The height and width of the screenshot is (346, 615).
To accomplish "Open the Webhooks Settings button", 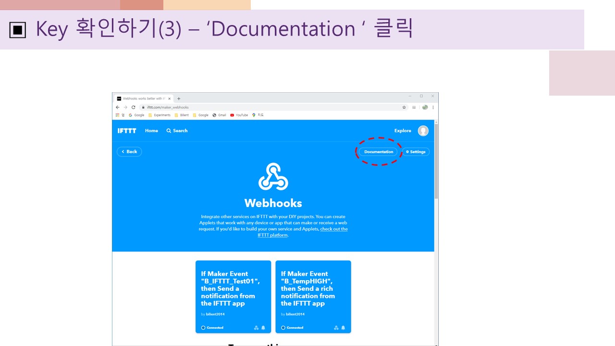I will click(416, 152).
